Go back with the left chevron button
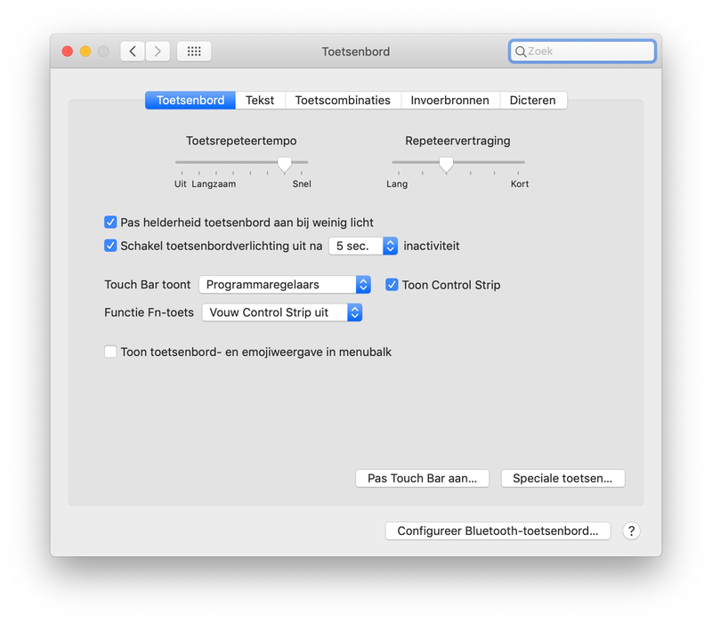This screenshot has width=712, height=623. tap(133, 52)
